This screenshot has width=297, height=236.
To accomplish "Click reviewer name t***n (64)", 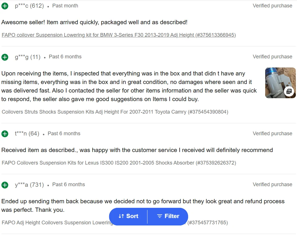I will tap(27, 134).
